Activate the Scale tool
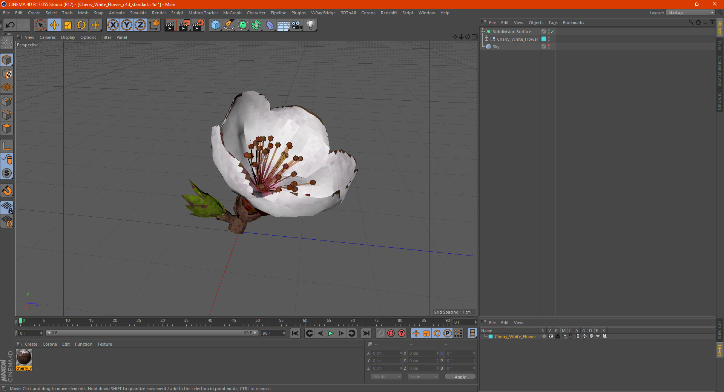Screen dimensions: 724x392 click(68, 25)
